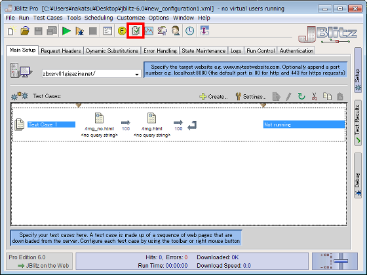The width and height of the screenshot is (367, 275).
Task: Click the add page document icon
Action: point(276,96)
